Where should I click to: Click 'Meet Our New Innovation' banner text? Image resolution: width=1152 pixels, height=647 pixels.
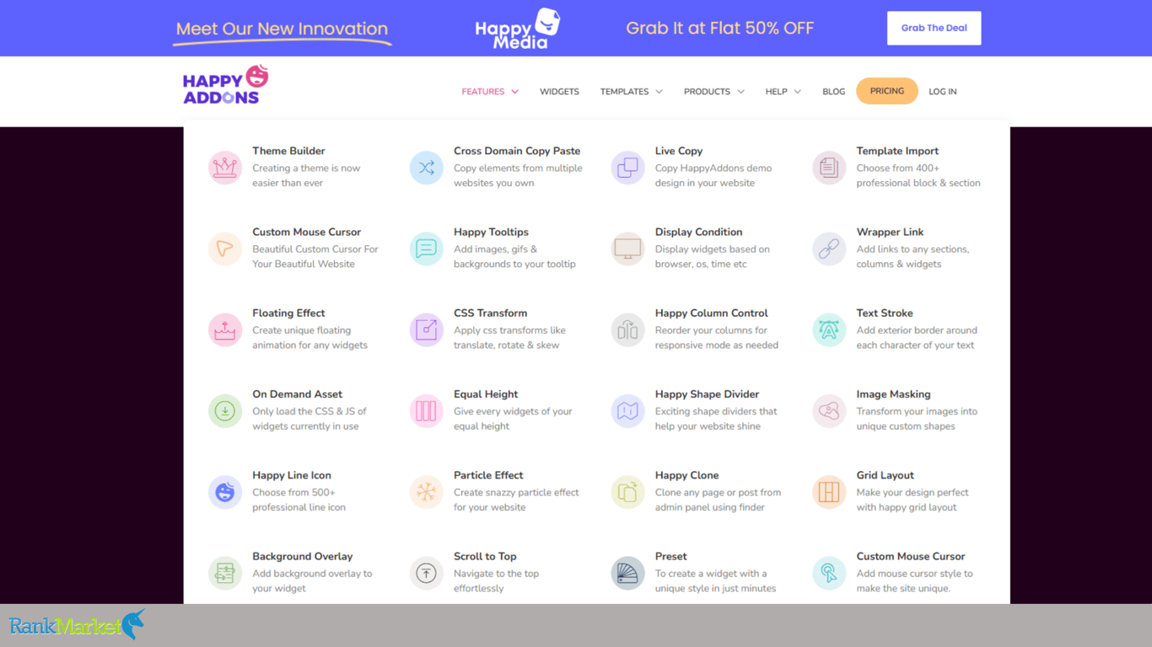tap(282, 29)
